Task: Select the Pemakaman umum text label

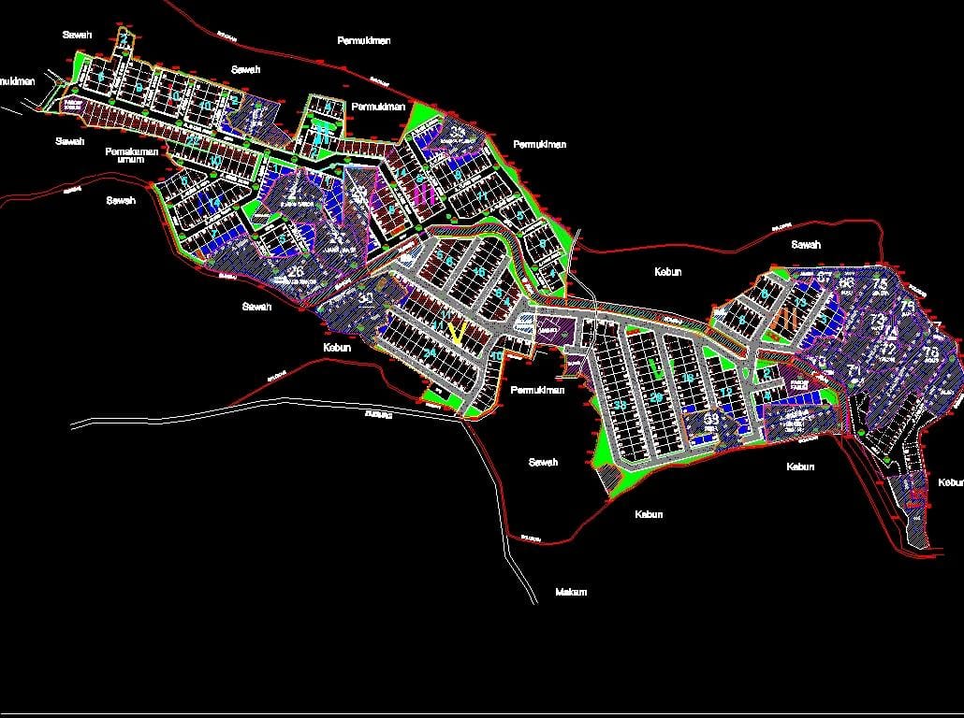Action: [x=132, y=155]
